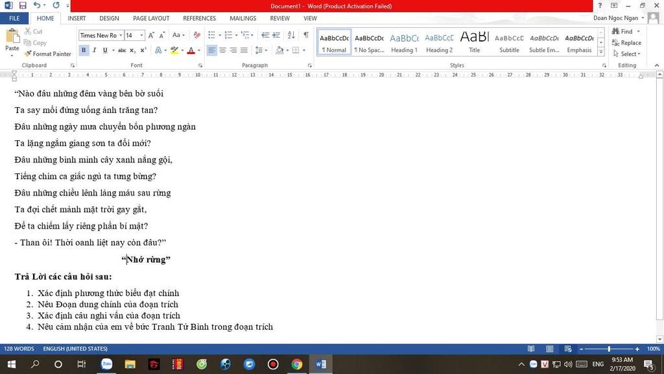
Task: Open Chrome from the taskbar
Action: 297,364
